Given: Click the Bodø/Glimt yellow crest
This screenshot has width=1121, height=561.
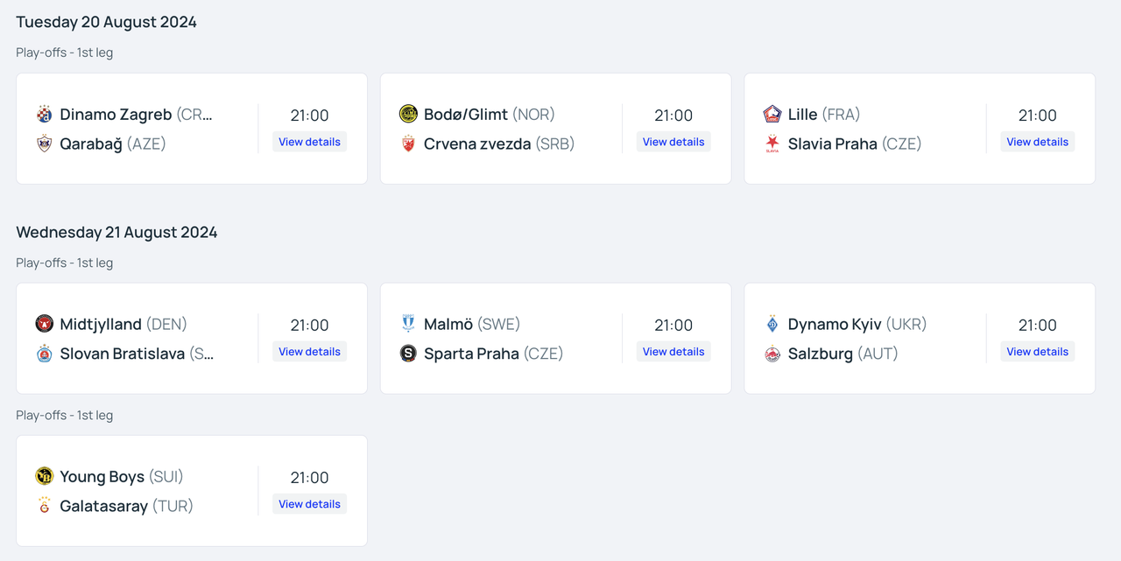Looking at the screenshot, I should coord(408,114).
